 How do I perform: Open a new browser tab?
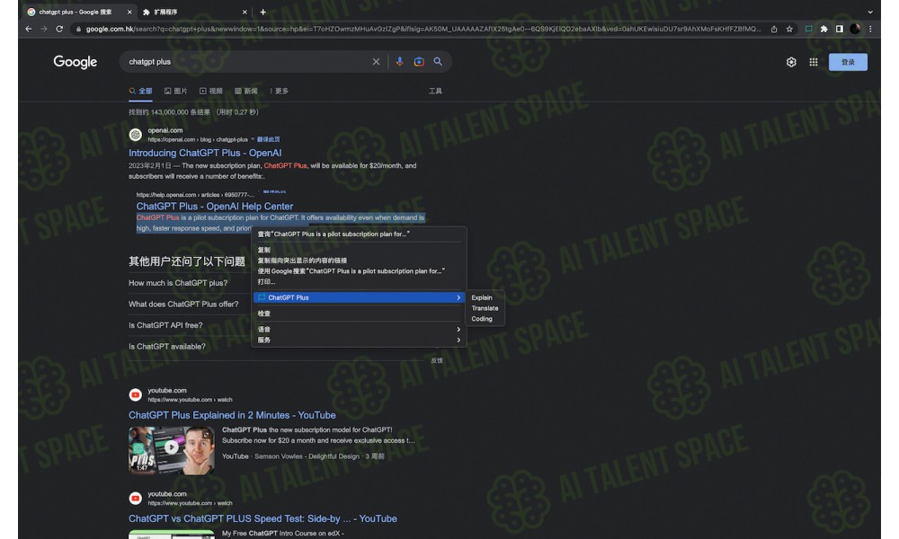click(x=263, y=12)
